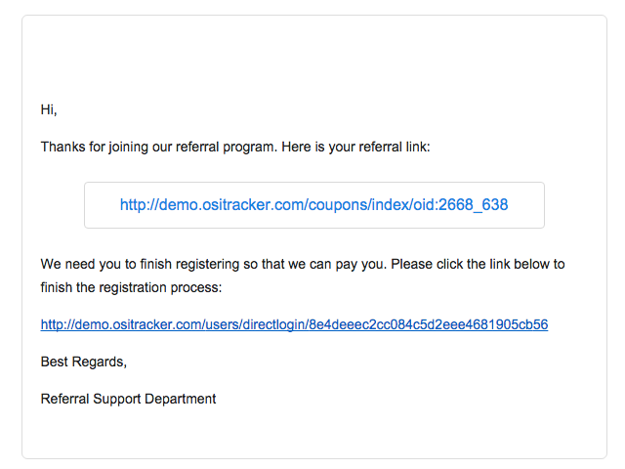The image size is (625, 469).
Task: Click the "Best Regards," closing line
Action: (84, 362)
